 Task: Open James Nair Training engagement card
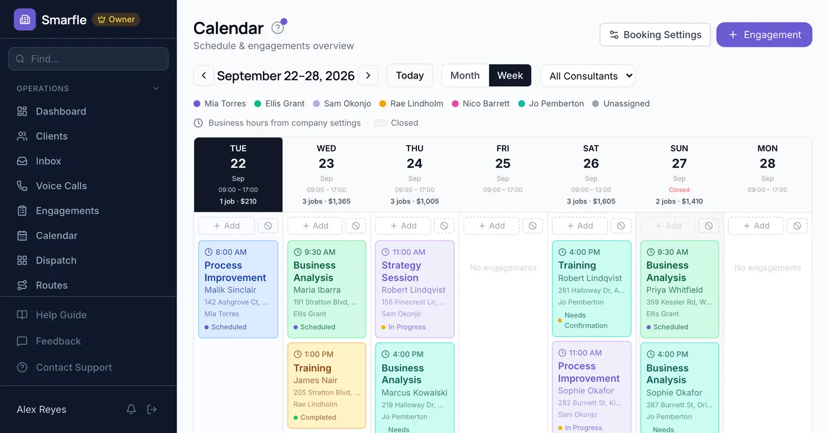(326, 386)
